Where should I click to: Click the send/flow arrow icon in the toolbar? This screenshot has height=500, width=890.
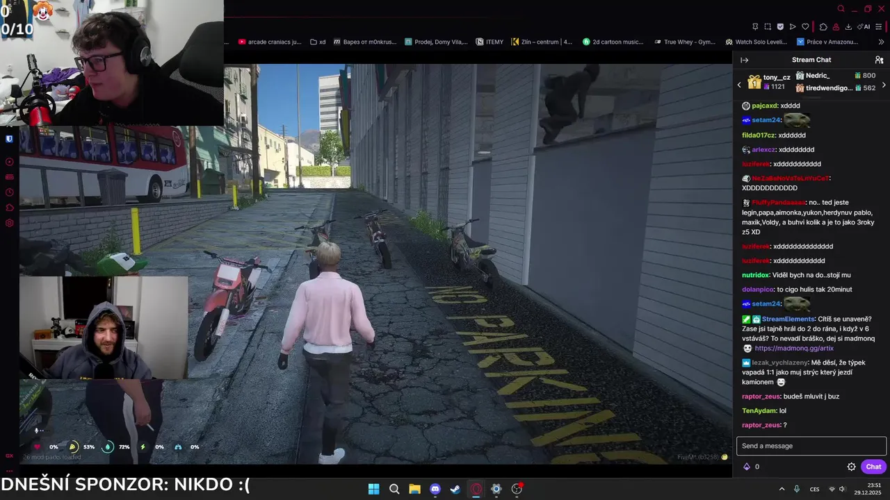pos(793,26)
